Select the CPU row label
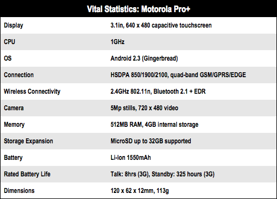The image size is (277, 199). [9, 42]
